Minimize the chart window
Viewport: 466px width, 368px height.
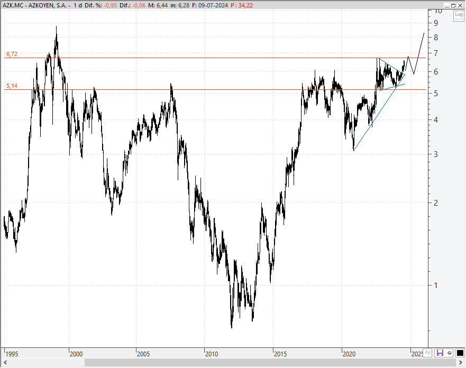446,5
